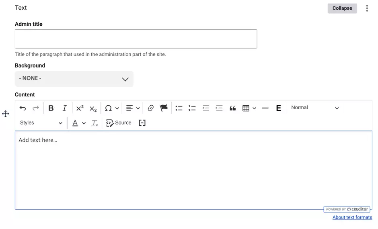Insert a block quote

(x=233, y=108)
